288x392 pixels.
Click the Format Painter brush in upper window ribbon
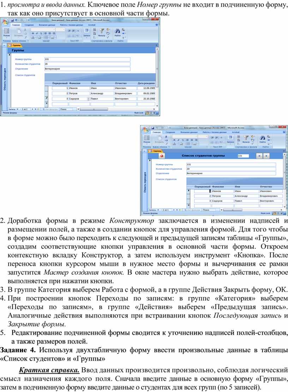(x=25, y=37)
